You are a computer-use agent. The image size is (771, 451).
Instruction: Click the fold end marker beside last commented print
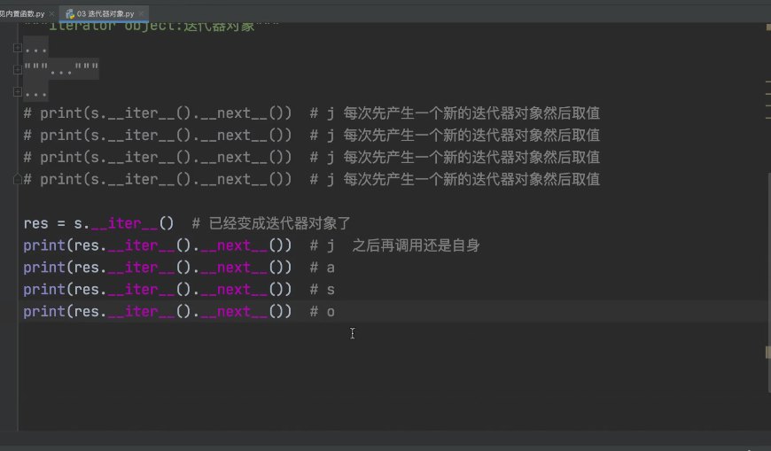tap(17, 179)
